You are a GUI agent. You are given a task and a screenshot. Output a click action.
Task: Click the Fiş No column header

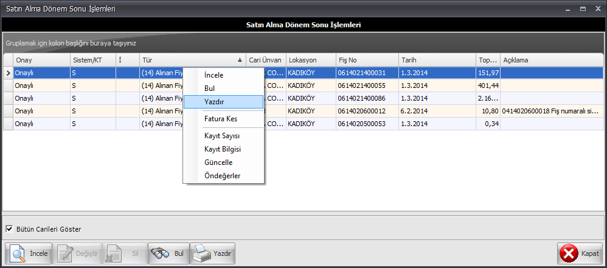coord(366,60)
